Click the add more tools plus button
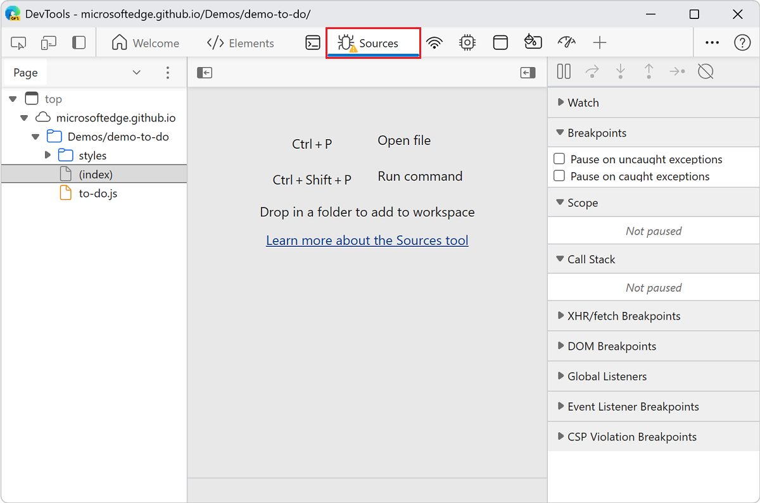The width and height of the screenshot is (760, 503). click(x=599, y=43)
